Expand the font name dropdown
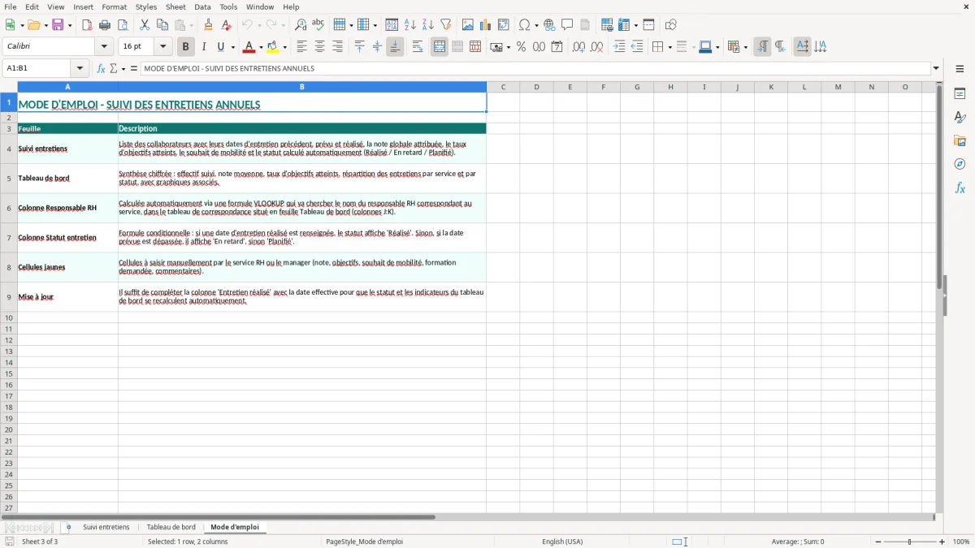Viewport: 975px width, 548px height. click(104, 47)
